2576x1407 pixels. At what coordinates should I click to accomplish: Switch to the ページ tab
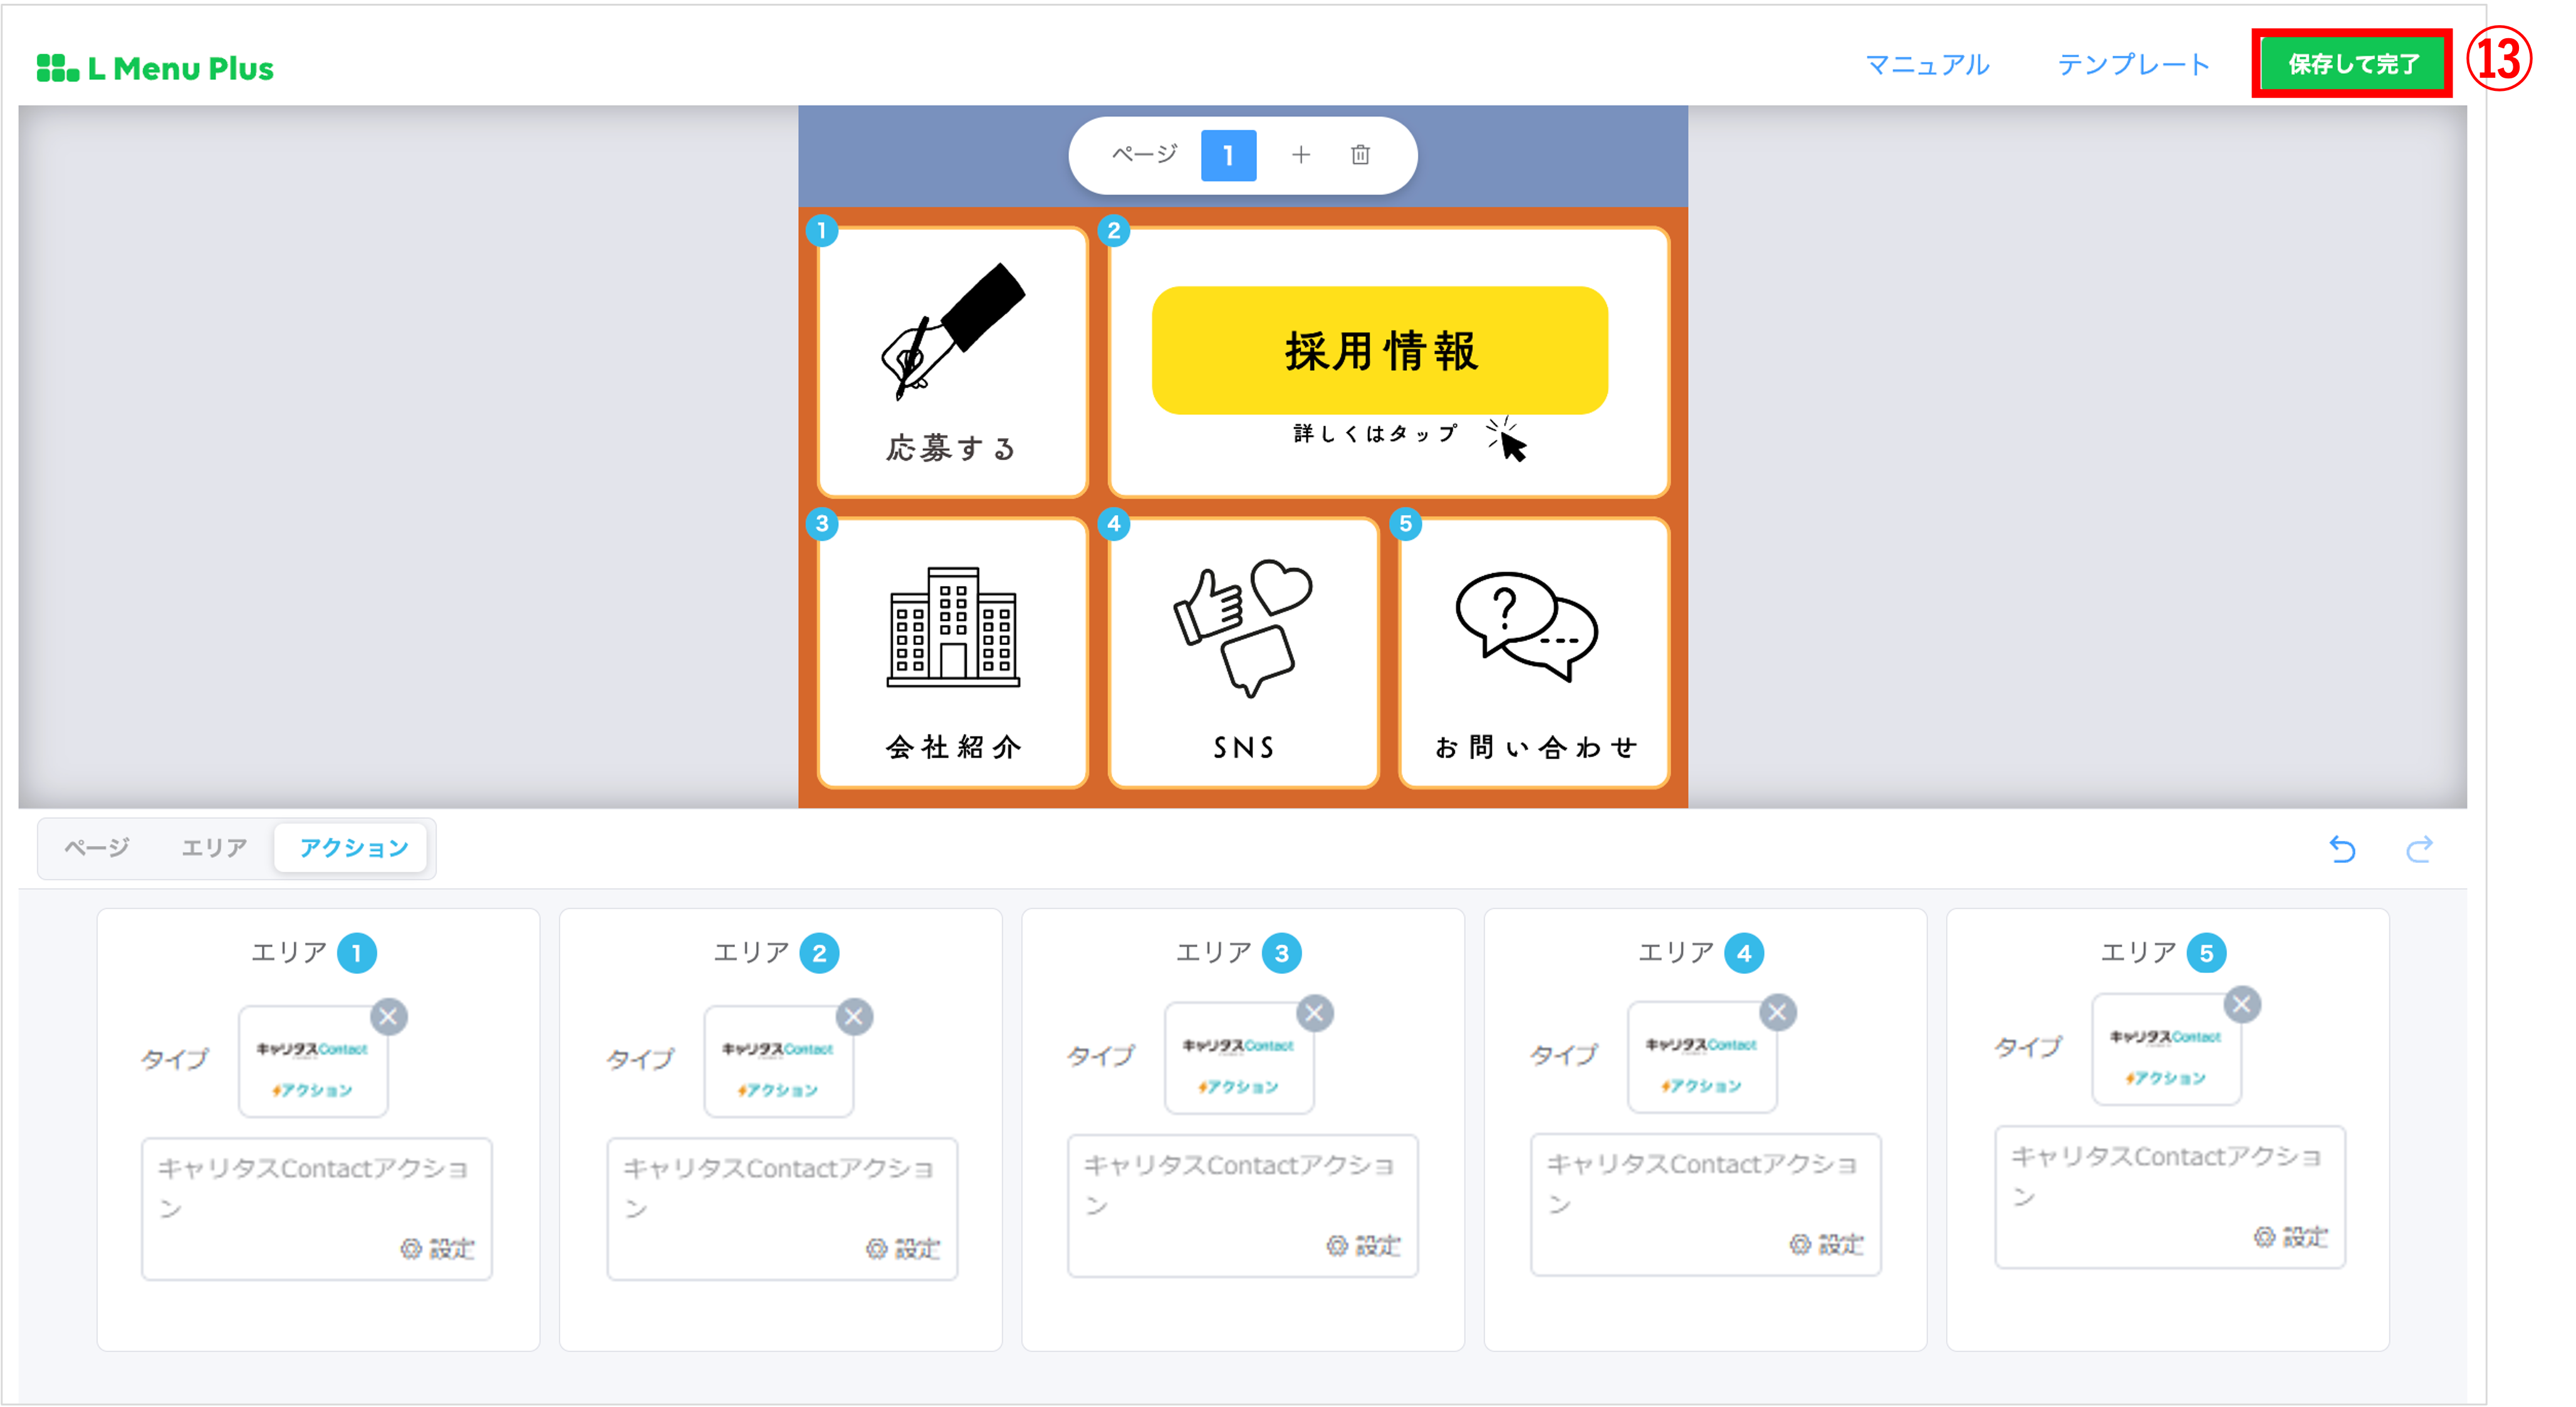(97, 848)
